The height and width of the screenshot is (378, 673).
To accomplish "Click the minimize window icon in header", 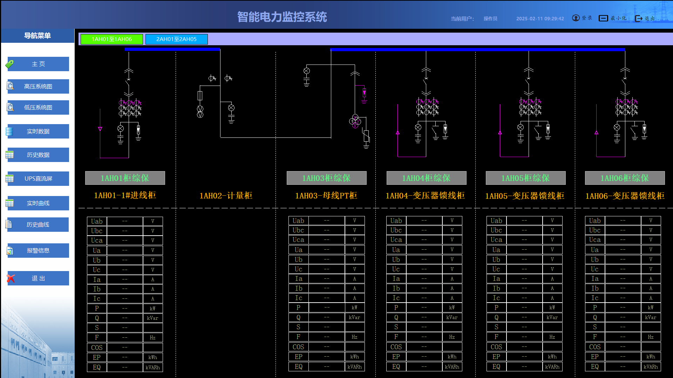I will click(x=603, y=18).
